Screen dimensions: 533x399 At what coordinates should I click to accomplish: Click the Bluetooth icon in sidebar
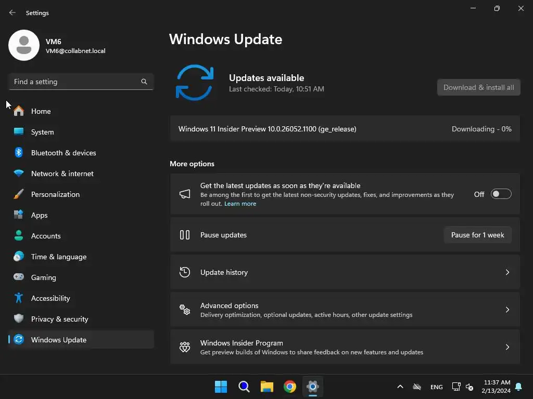tap(19, 152)
